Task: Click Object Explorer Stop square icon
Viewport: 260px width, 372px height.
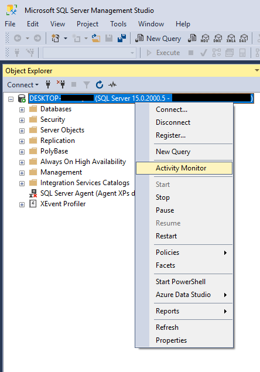Action: coord(74,84)
